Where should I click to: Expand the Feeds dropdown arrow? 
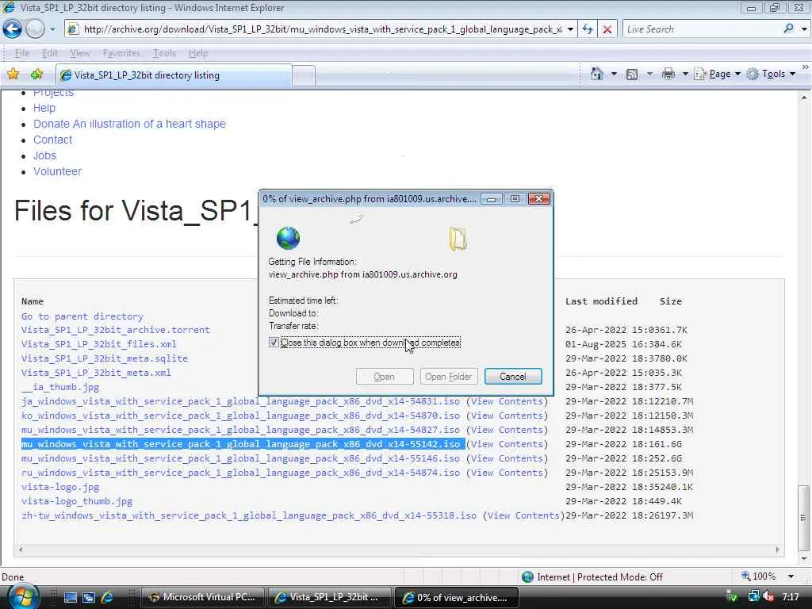pos(649,74)
